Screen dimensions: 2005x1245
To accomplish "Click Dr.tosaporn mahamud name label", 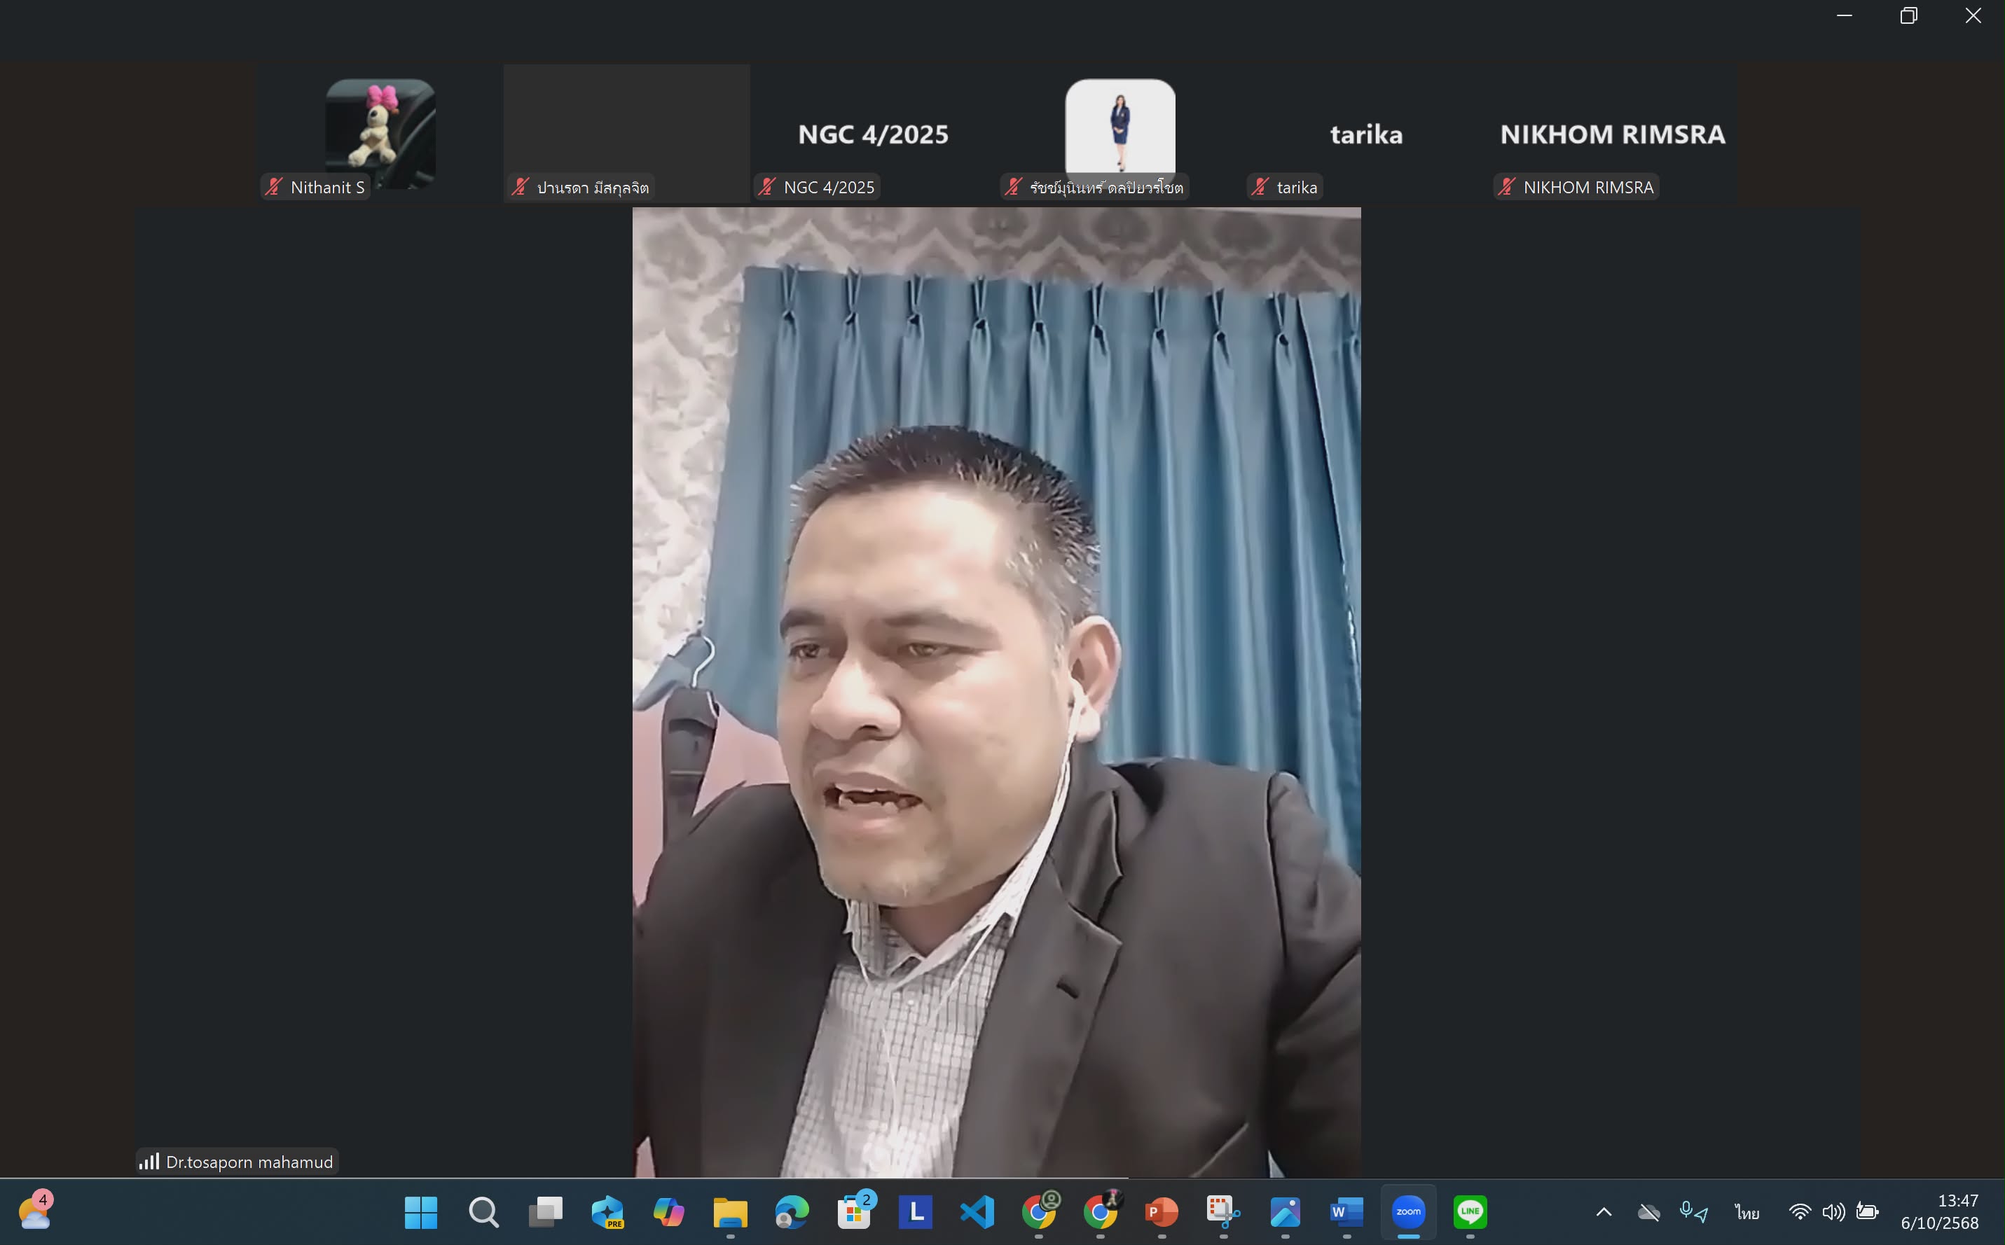I will point(248,1162).
